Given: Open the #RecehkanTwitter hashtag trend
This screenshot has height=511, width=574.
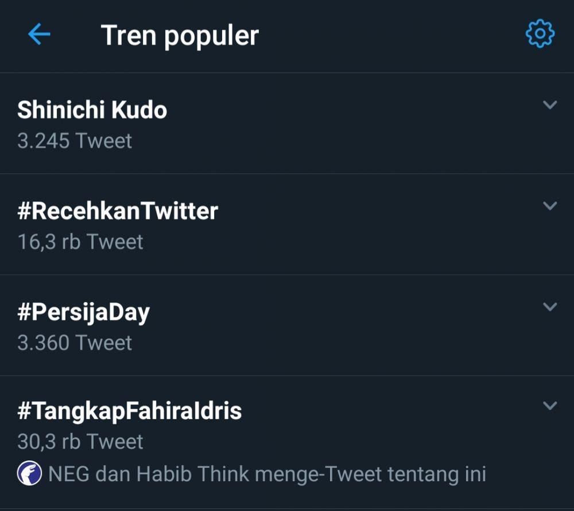Looking at the screenshot, I should pyautogui.click(x=118, y=211).
